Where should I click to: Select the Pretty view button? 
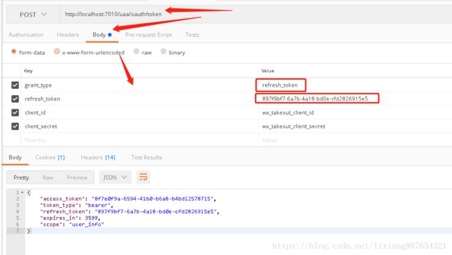point(21,177)
